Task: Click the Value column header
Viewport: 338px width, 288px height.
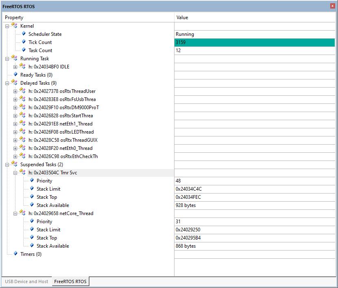Action: pyautogui.click(x=255, y=18)
